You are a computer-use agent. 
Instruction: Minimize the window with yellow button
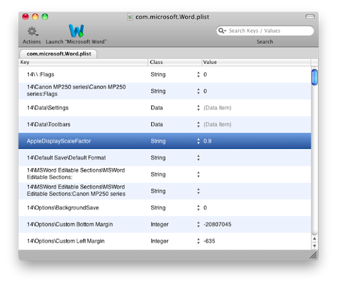(x=35, y=17)
